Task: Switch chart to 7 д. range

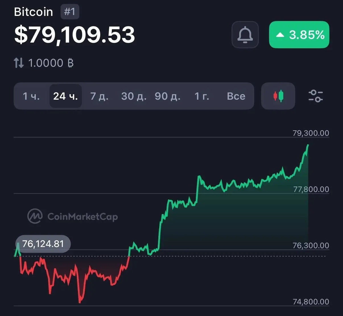Action: tap(99, 96)
